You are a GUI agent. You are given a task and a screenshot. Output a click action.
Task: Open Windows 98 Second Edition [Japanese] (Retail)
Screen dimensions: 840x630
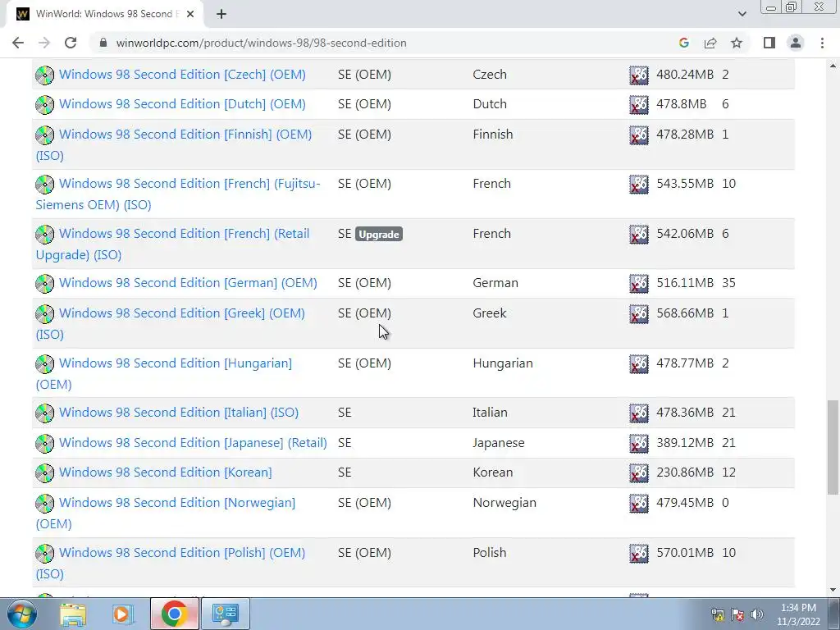point(193,443)
